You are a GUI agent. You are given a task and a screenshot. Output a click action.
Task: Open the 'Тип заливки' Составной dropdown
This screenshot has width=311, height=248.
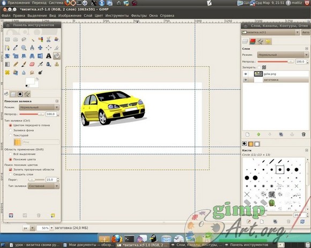(43, 186)
